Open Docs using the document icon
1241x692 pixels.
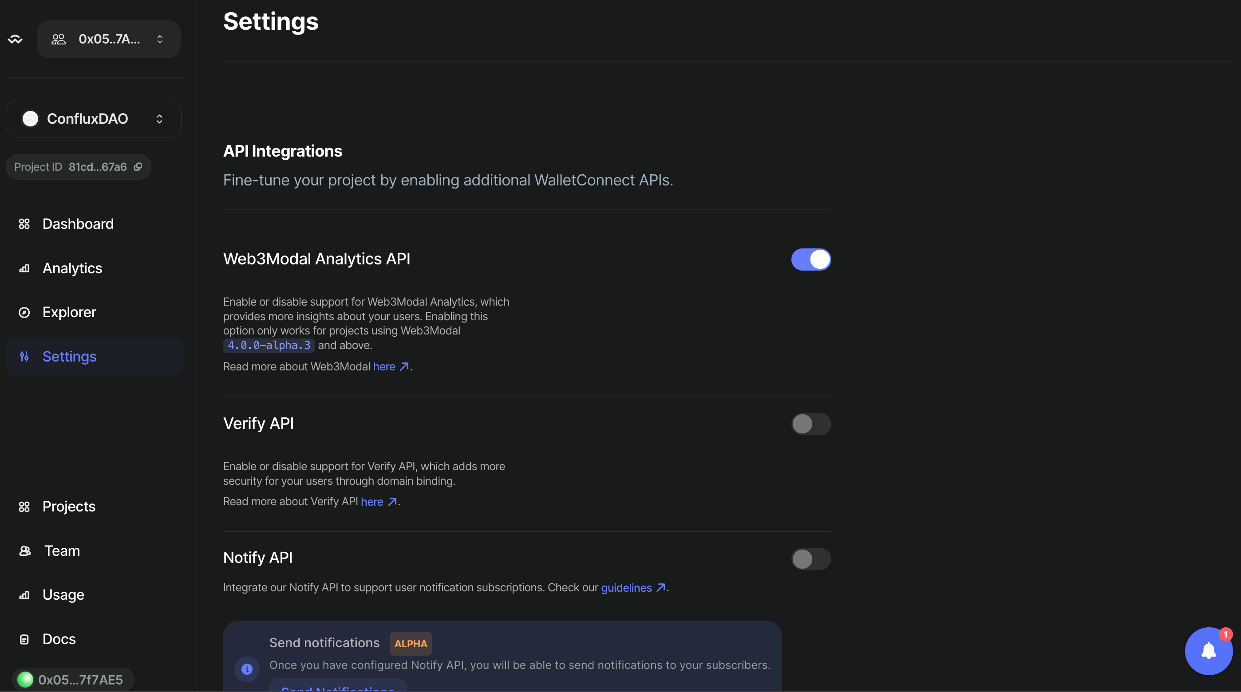pos(24,639)
